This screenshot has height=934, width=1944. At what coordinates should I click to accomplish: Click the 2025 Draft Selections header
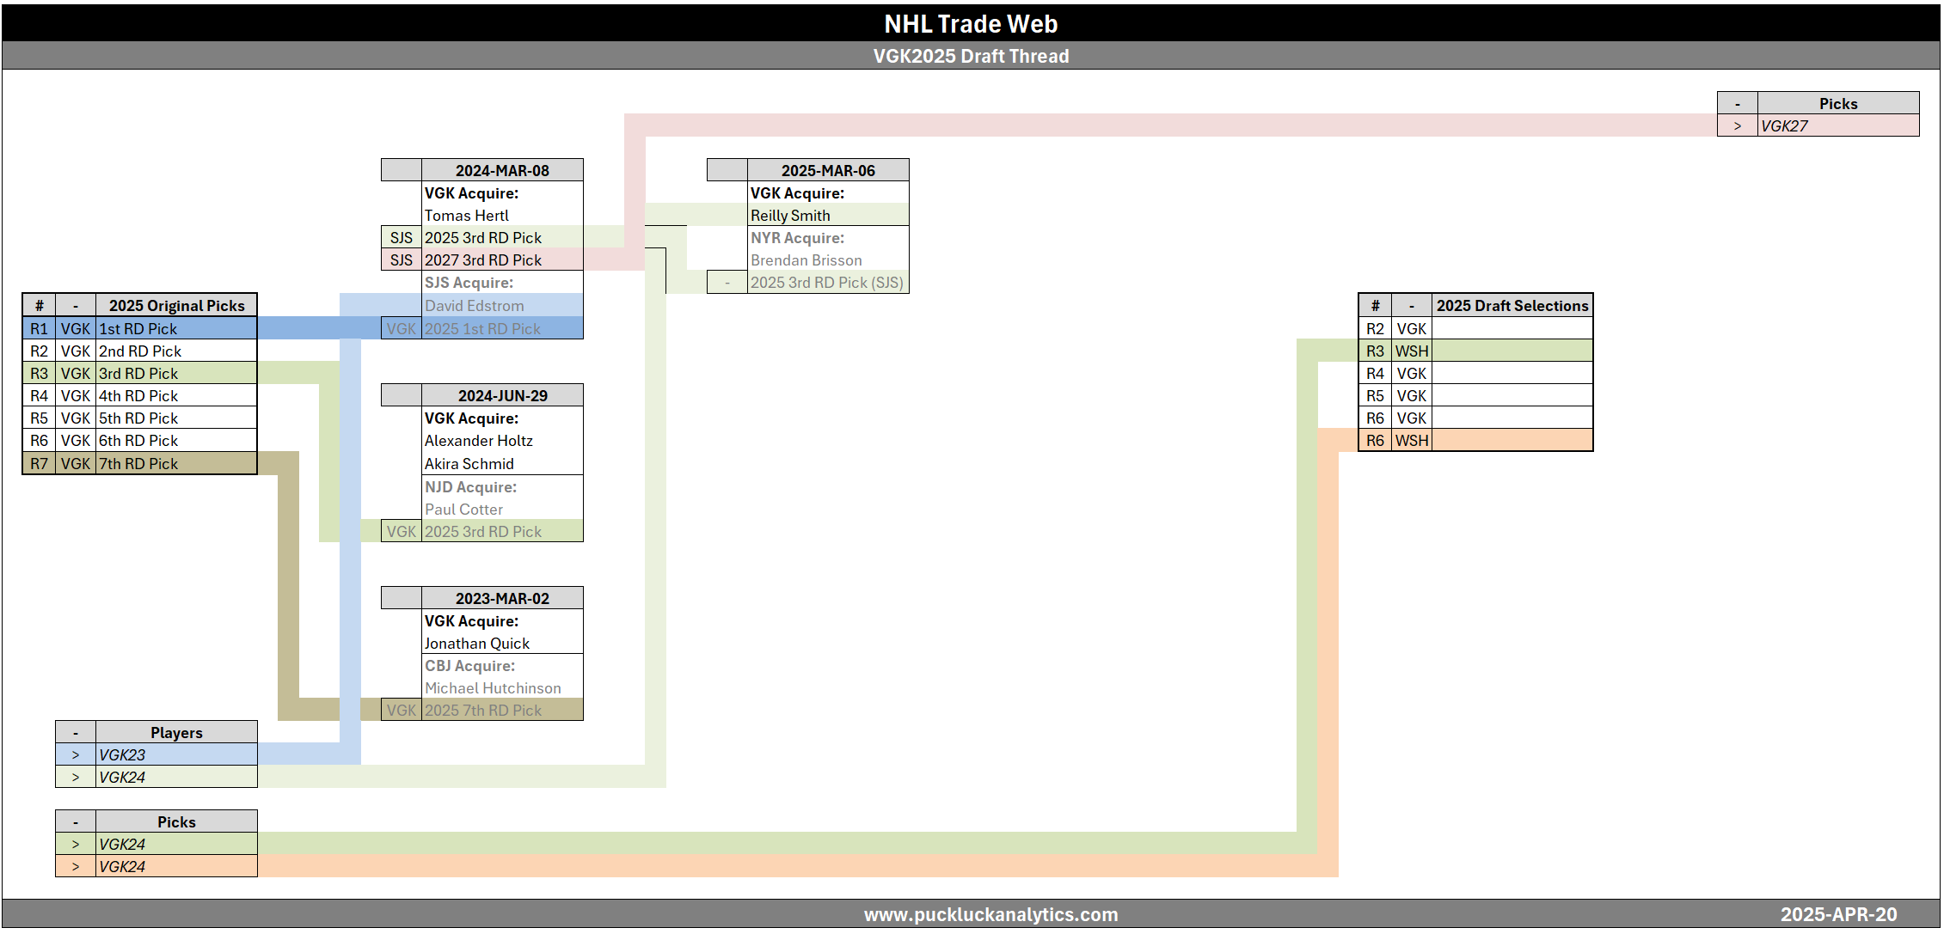(x=1512, y=306)
